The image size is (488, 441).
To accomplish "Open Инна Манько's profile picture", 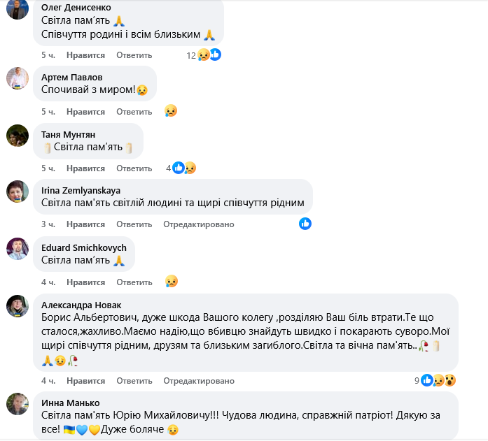I will pyautogui.click(x=18, y=404).
